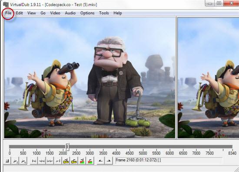Mark selection end (mark out)
This screenshot has height=172, width=239.
(109, 161)
